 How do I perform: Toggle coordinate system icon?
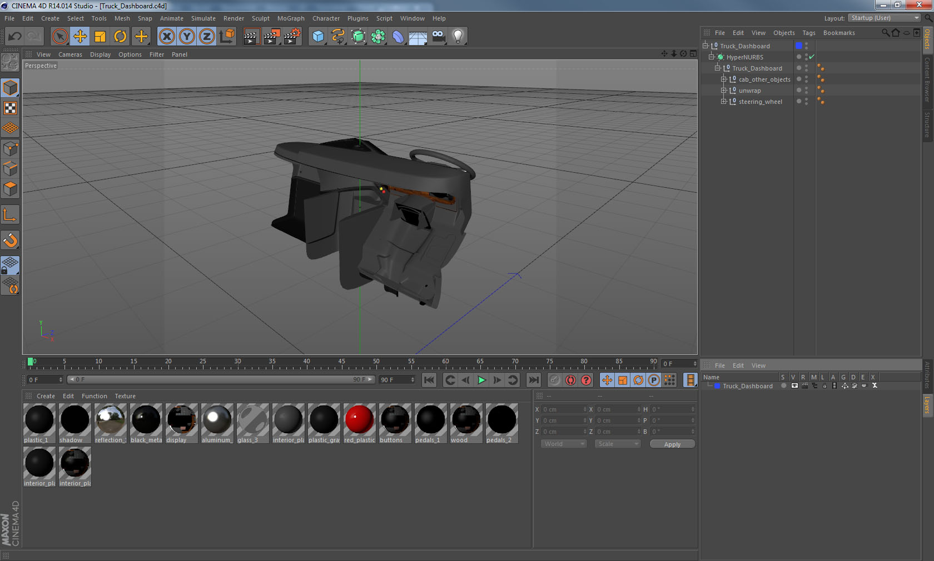coord(227,37)
